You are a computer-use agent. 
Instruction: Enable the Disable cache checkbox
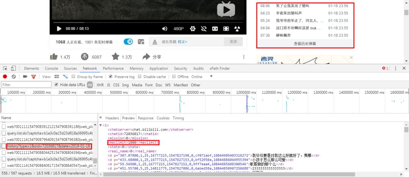coord(141,77)
